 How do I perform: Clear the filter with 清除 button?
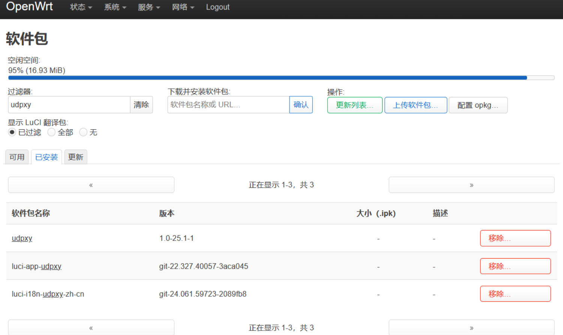point(141,105)
